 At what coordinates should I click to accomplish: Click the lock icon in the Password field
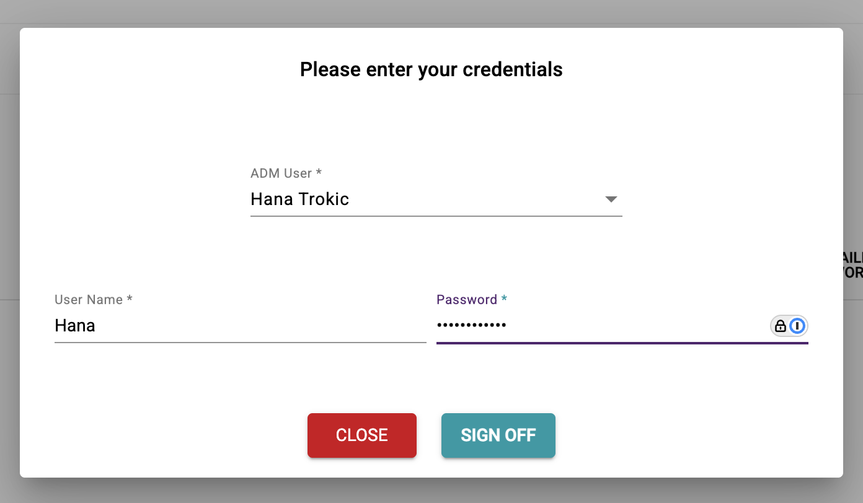pos(781,326)
